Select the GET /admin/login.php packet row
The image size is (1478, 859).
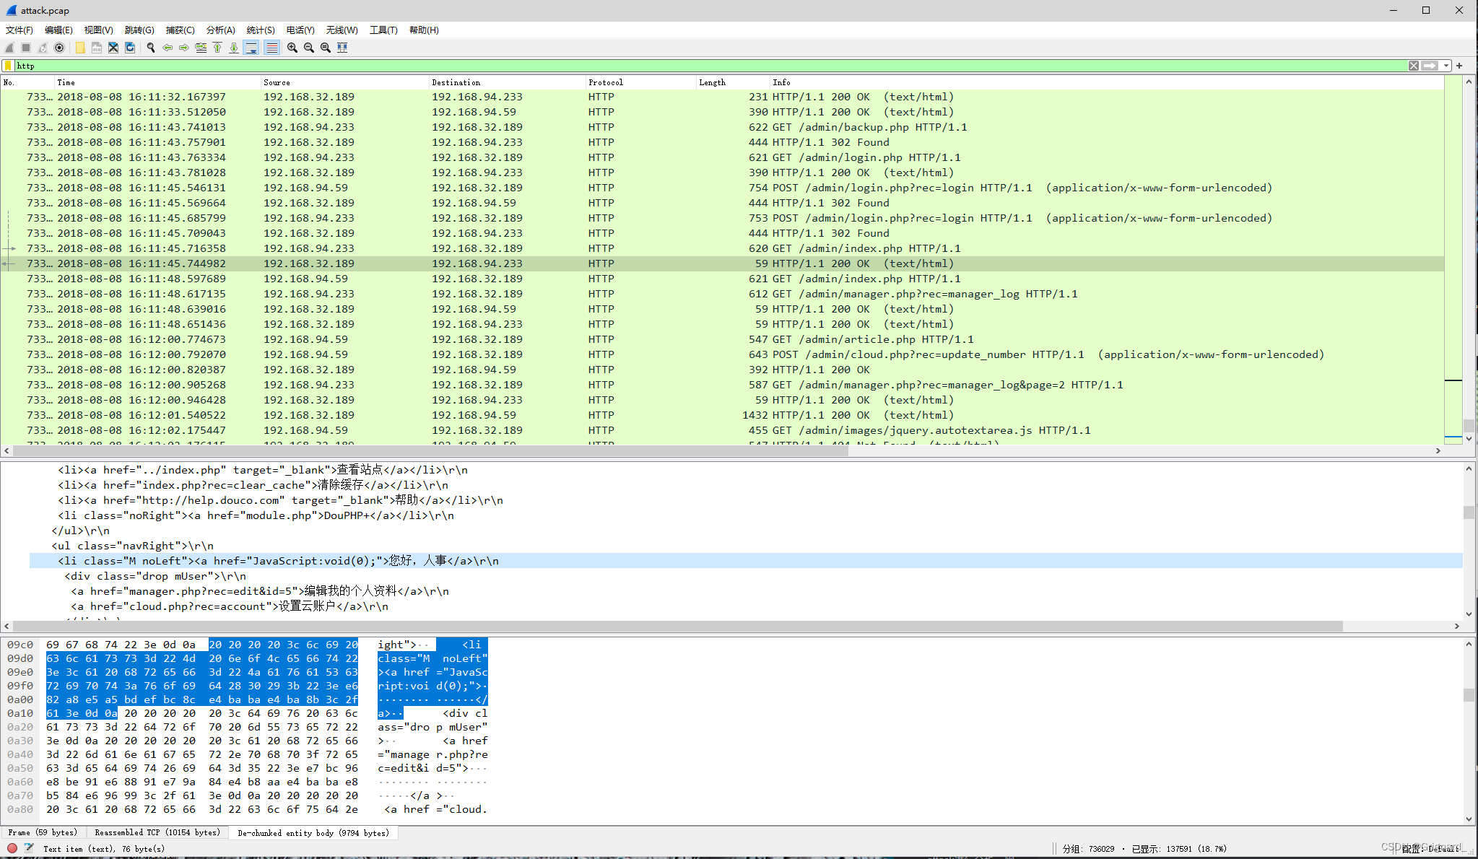722,157
